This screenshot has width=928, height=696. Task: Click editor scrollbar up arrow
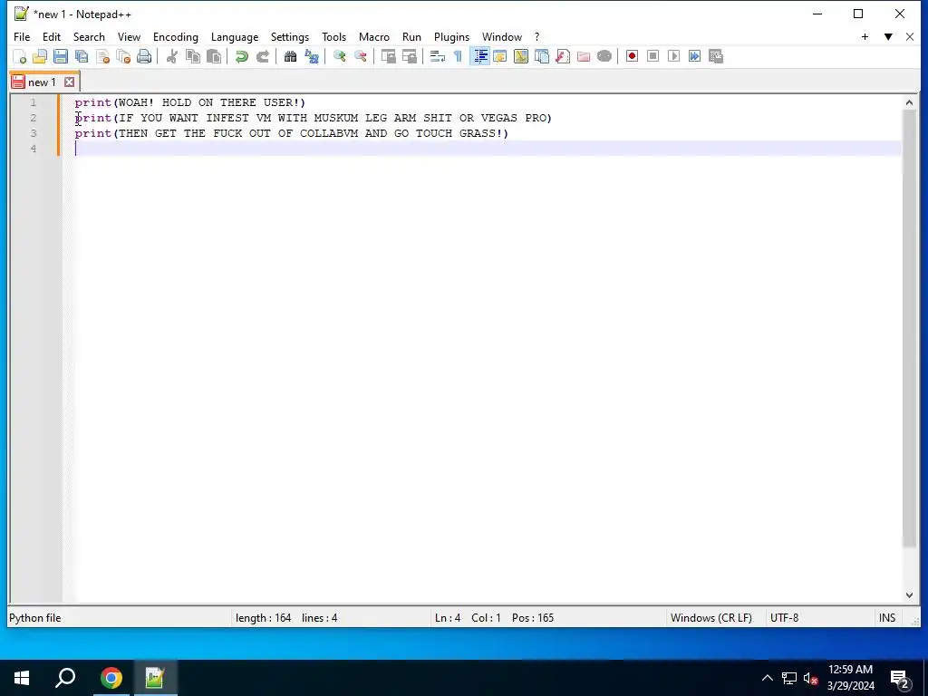tap(909, 102)
